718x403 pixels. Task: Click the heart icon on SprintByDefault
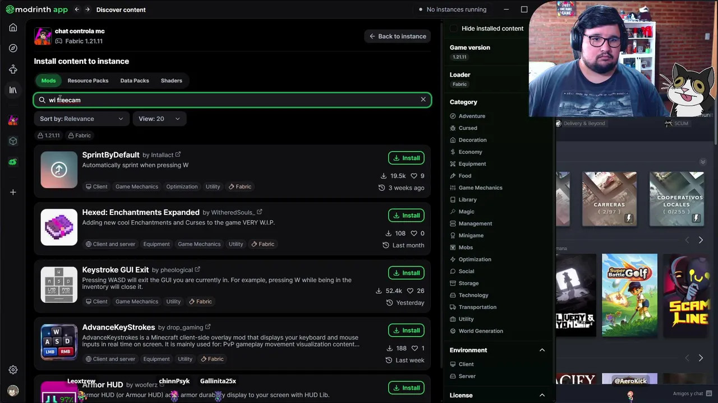tap(414, 176)
